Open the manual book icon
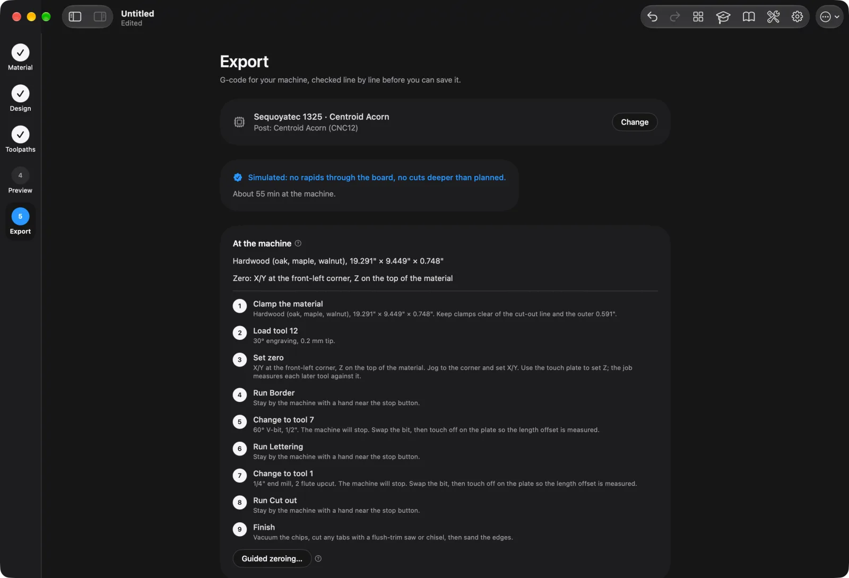 point(749,17)
